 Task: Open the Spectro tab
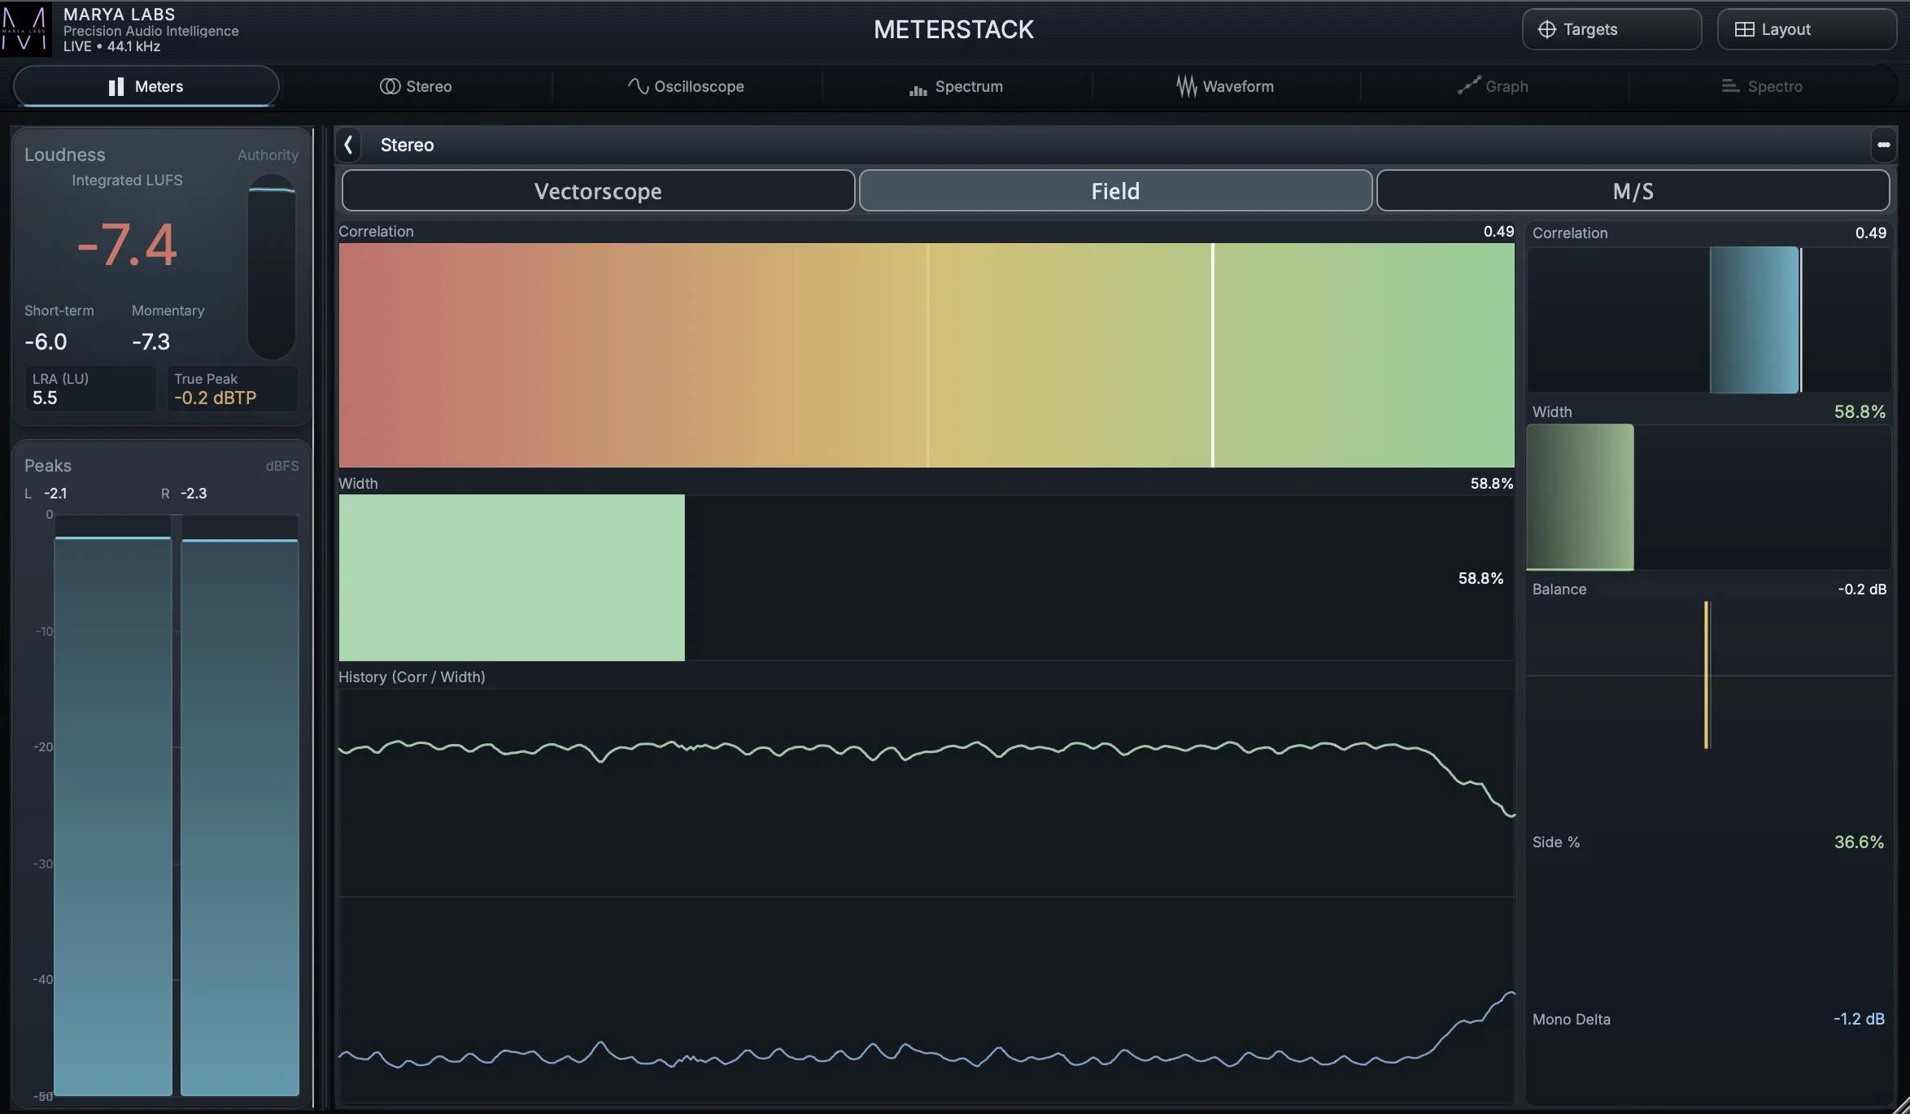1763,86
